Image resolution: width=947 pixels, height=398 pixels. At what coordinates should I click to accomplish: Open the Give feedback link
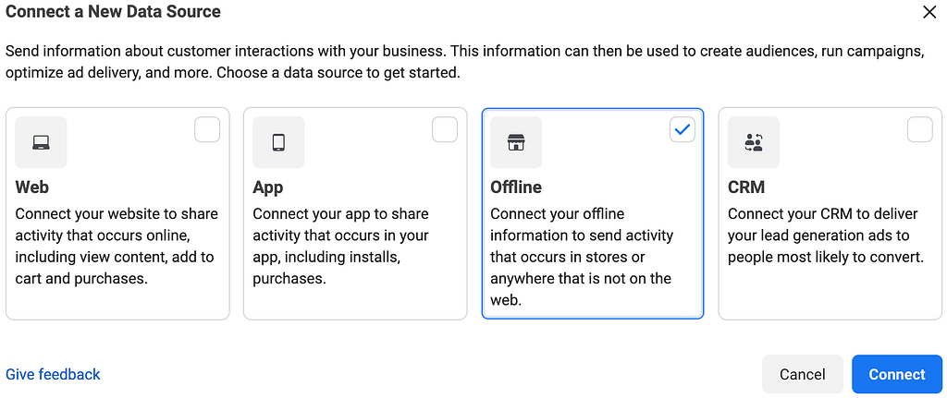coord(53,375)
